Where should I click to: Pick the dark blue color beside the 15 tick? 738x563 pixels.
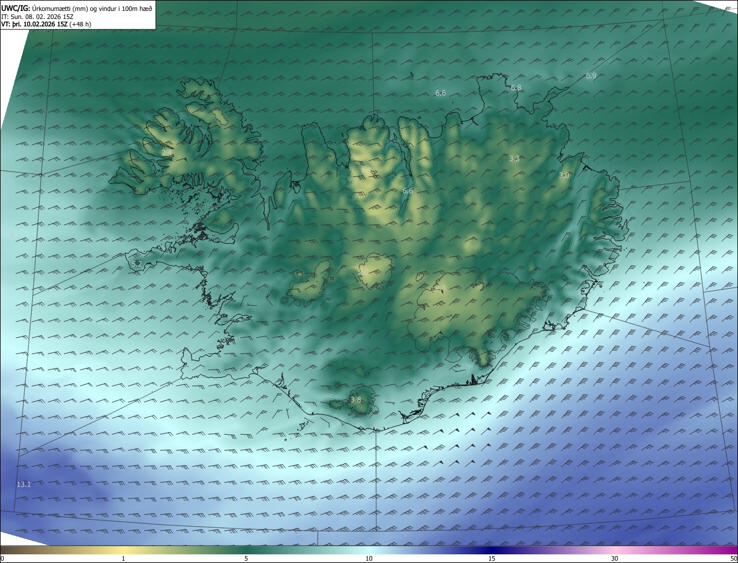click(x=492, y=550)
